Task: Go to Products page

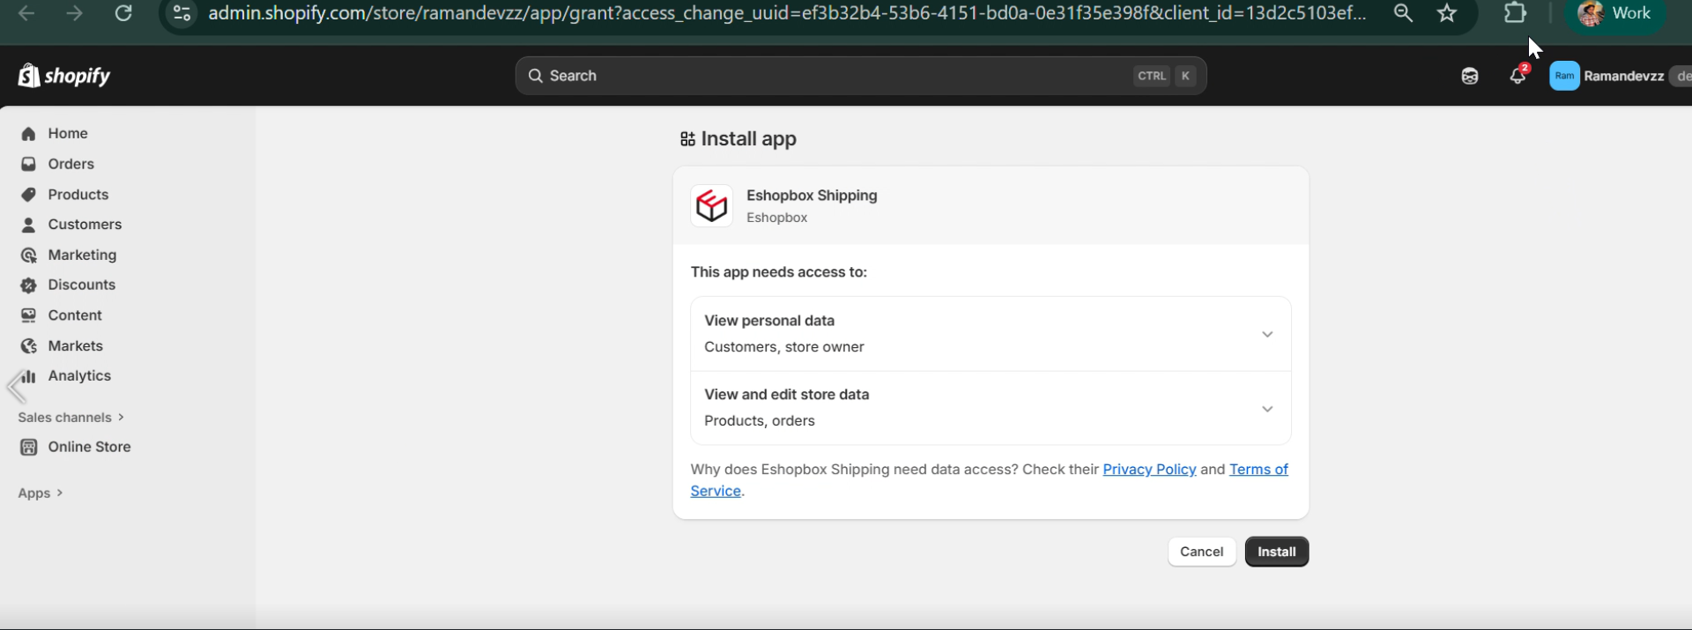Action: click(78, 195)
